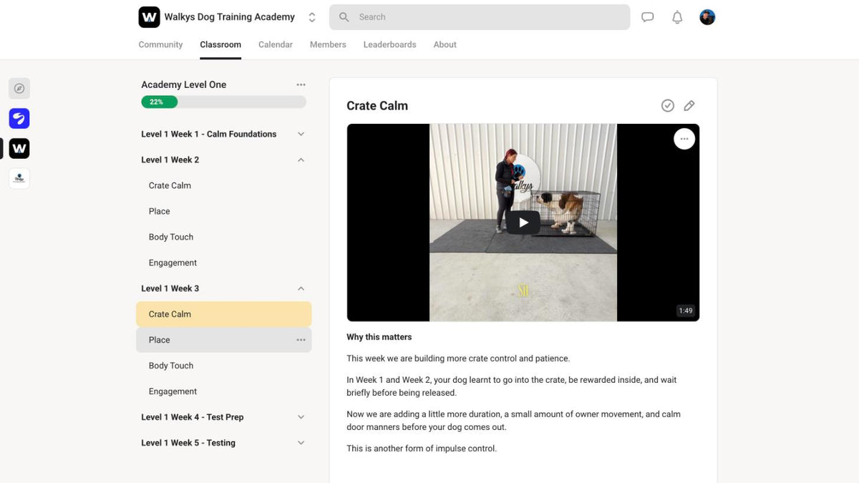This screenshot has width=859, height=483.
Task: Open Place lesson under Week 2
Action: [x=224, y=211]
